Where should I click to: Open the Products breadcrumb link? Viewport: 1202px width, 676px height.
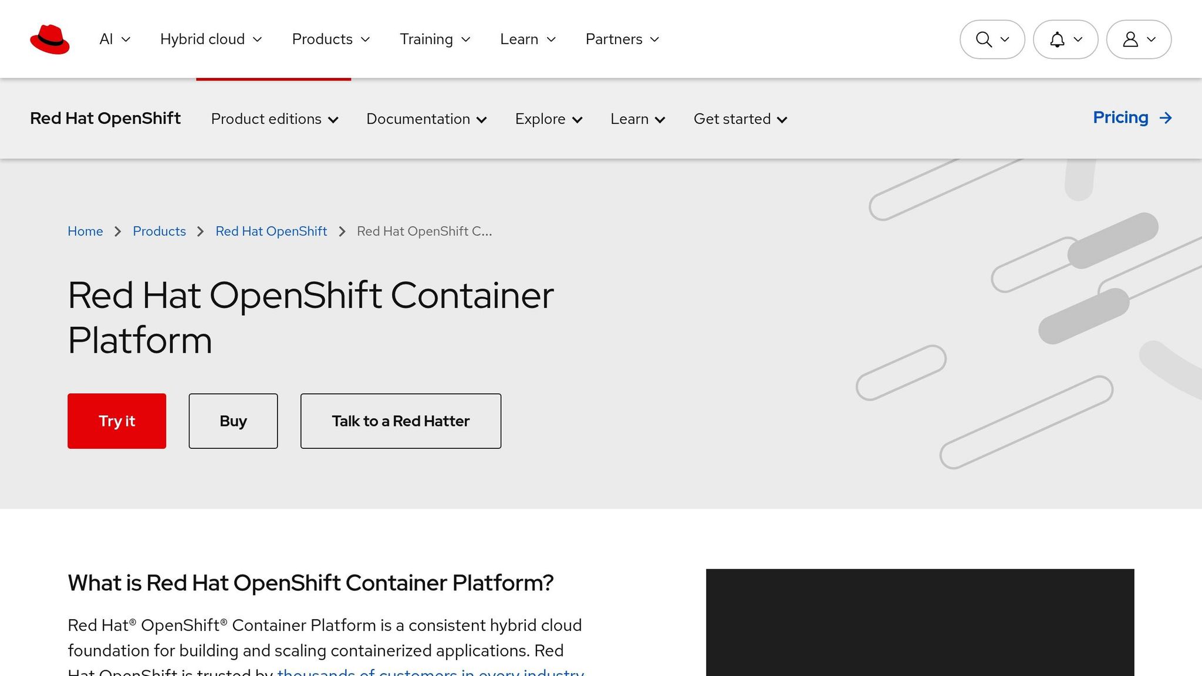click(159, 231)
